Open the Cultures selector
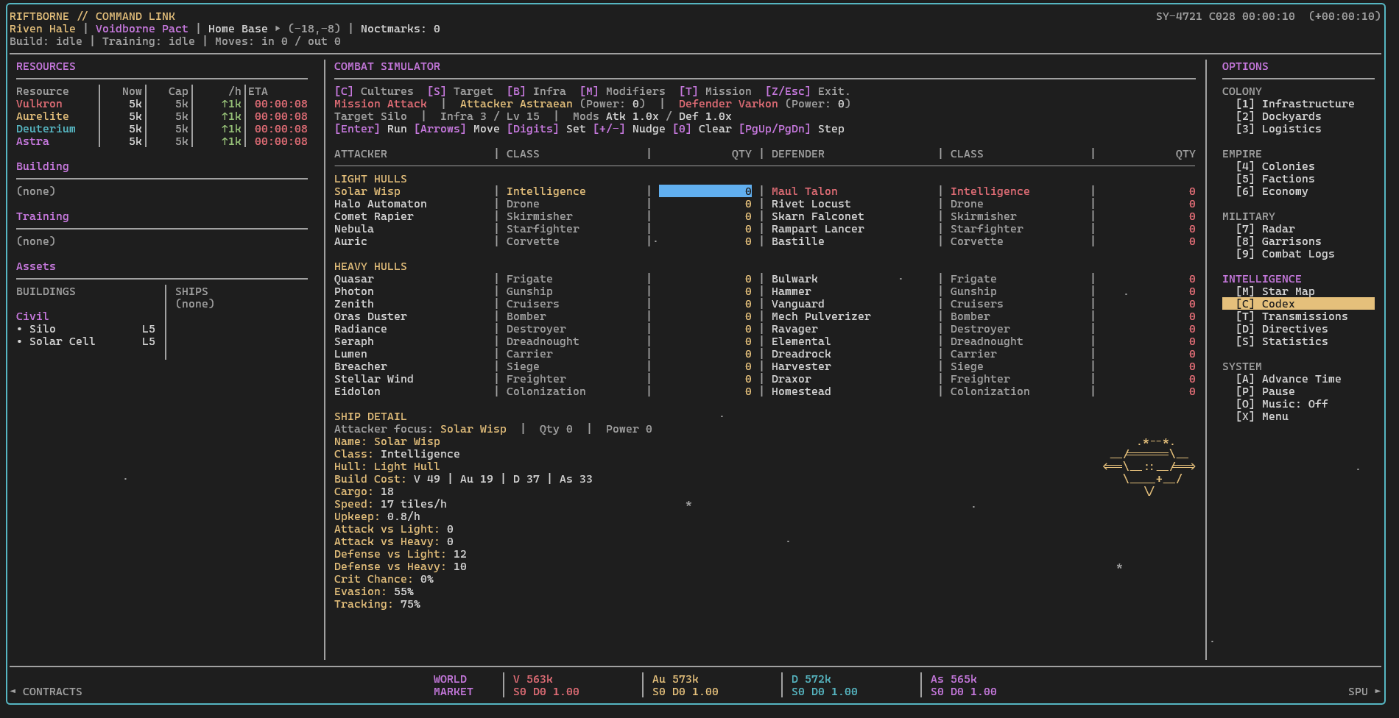 click(x=374, y=91)
